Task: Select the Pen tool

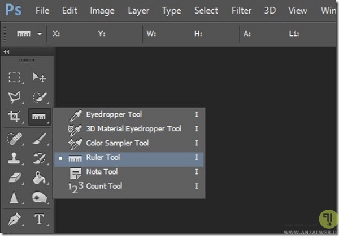Action: 14,218
